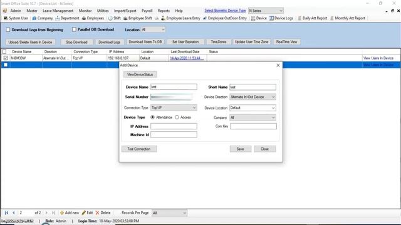
Task: Open the Payroll menu
Action: click(147, 11)
